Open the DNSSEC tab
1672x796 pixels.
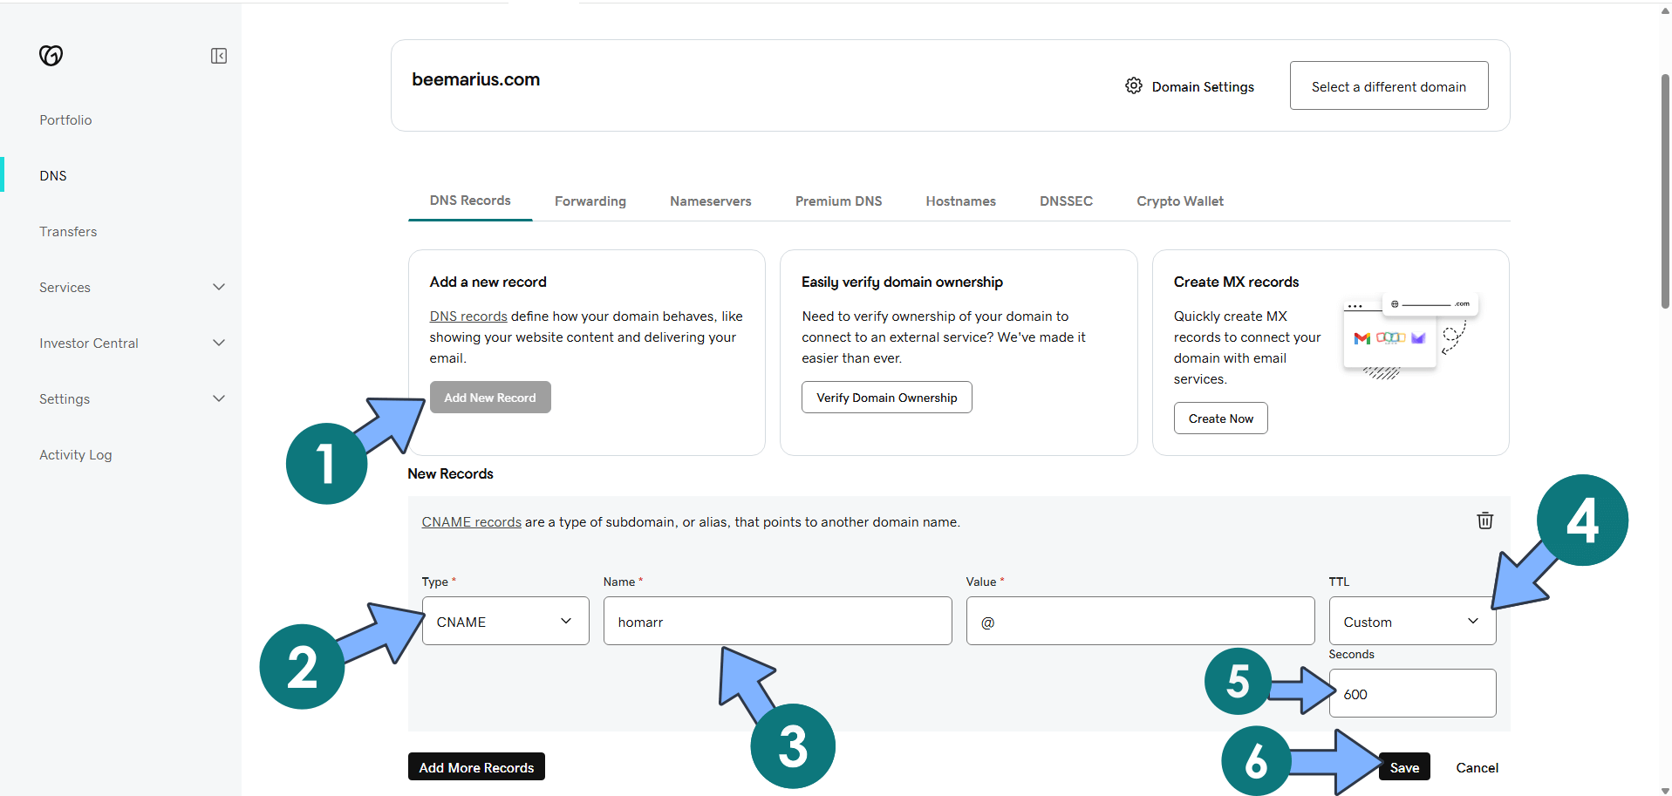pos(1066,201)
